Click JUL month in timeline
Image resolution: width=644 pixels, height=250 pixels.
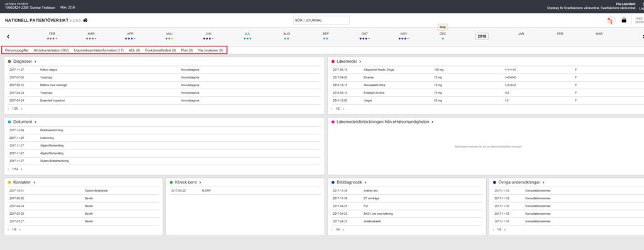[247, 34]
